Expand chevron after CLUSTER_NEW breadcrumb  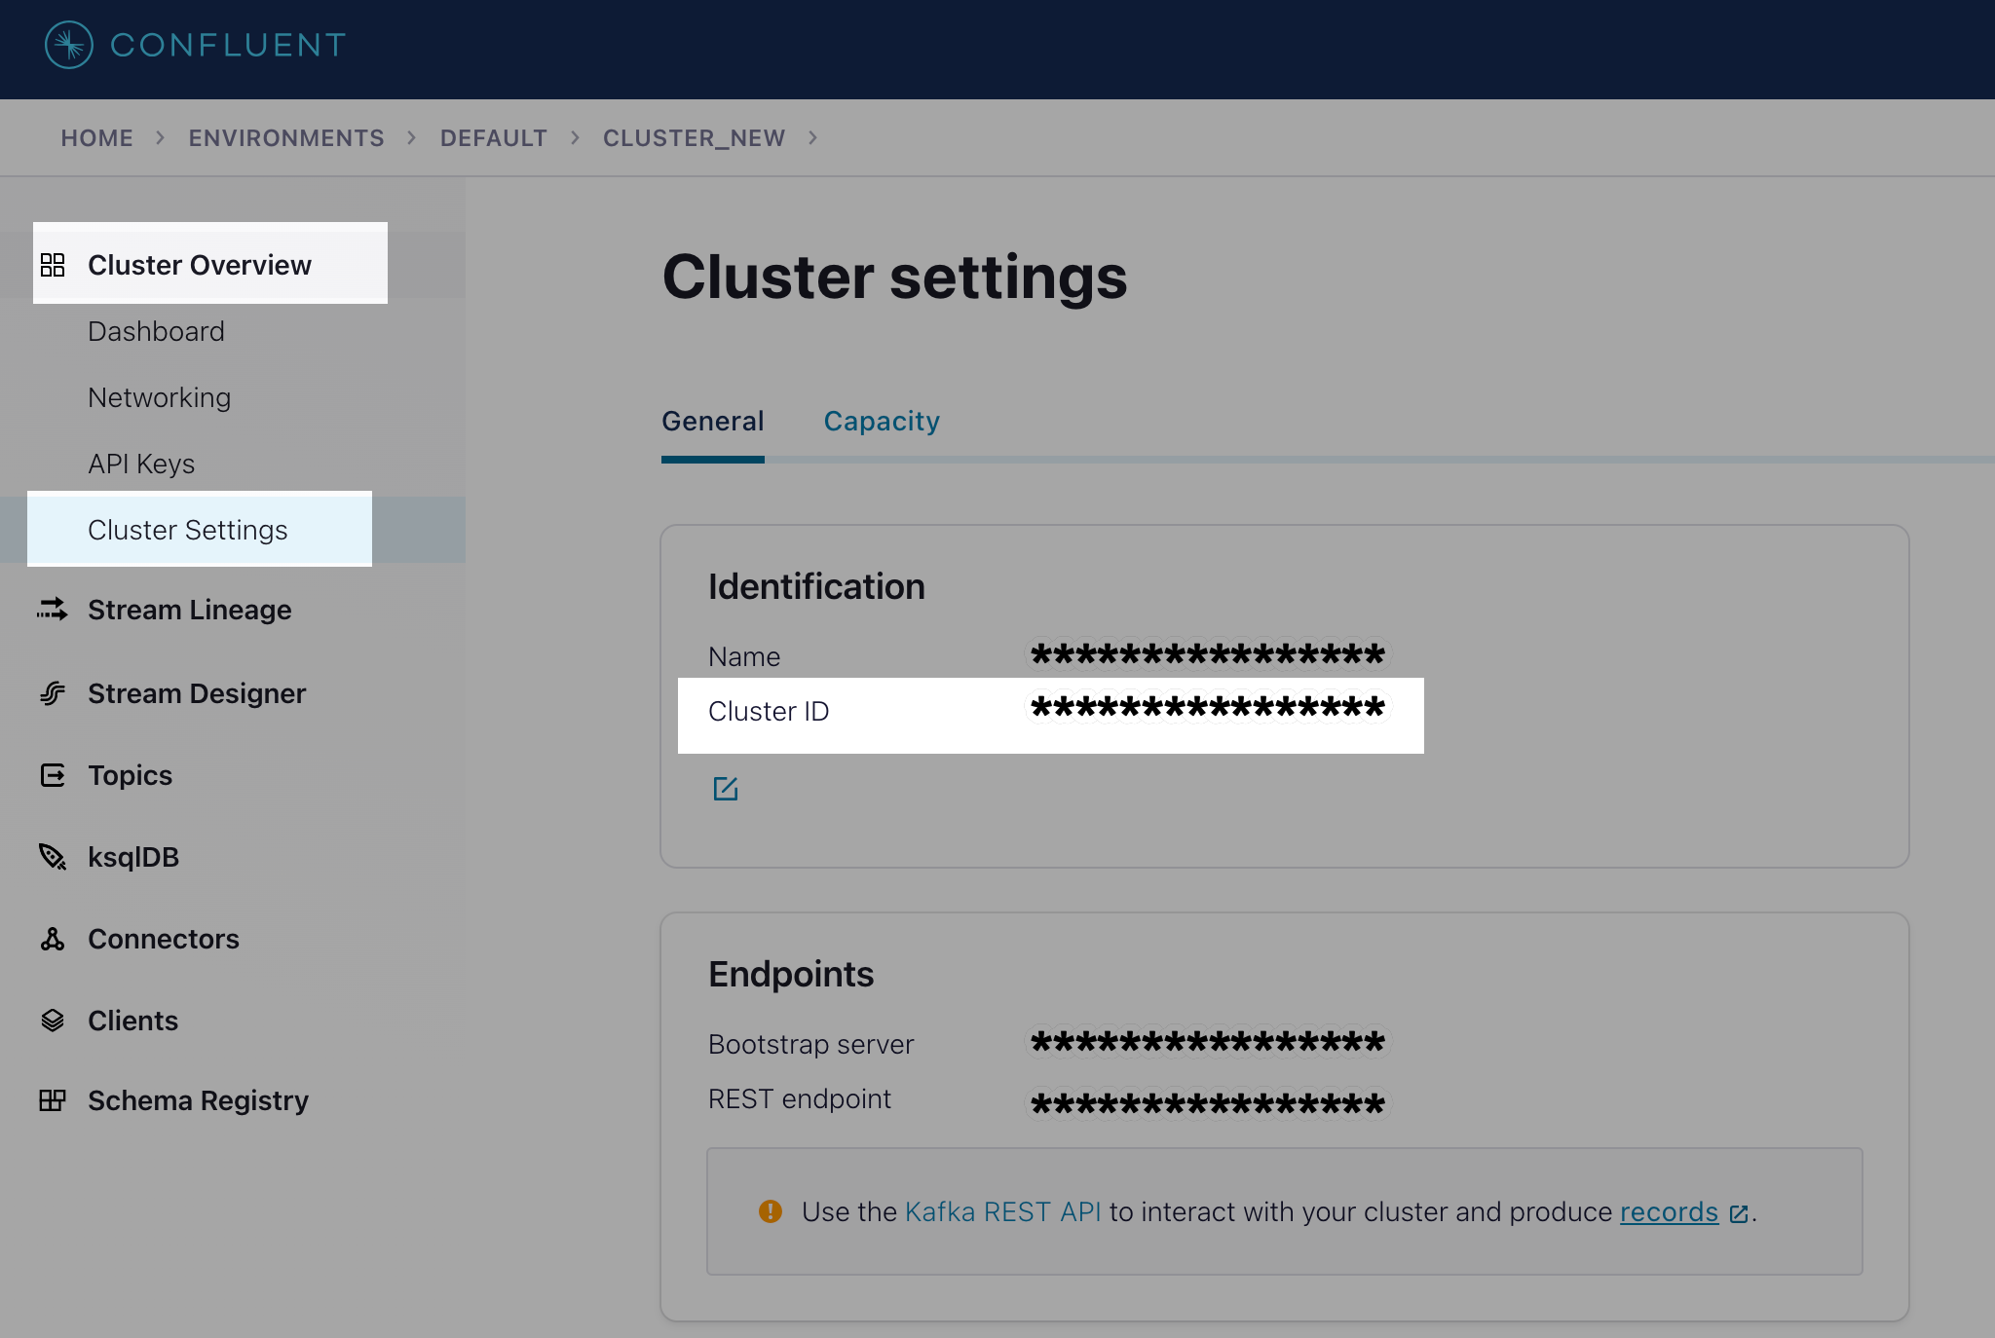[x=812, y=138]
